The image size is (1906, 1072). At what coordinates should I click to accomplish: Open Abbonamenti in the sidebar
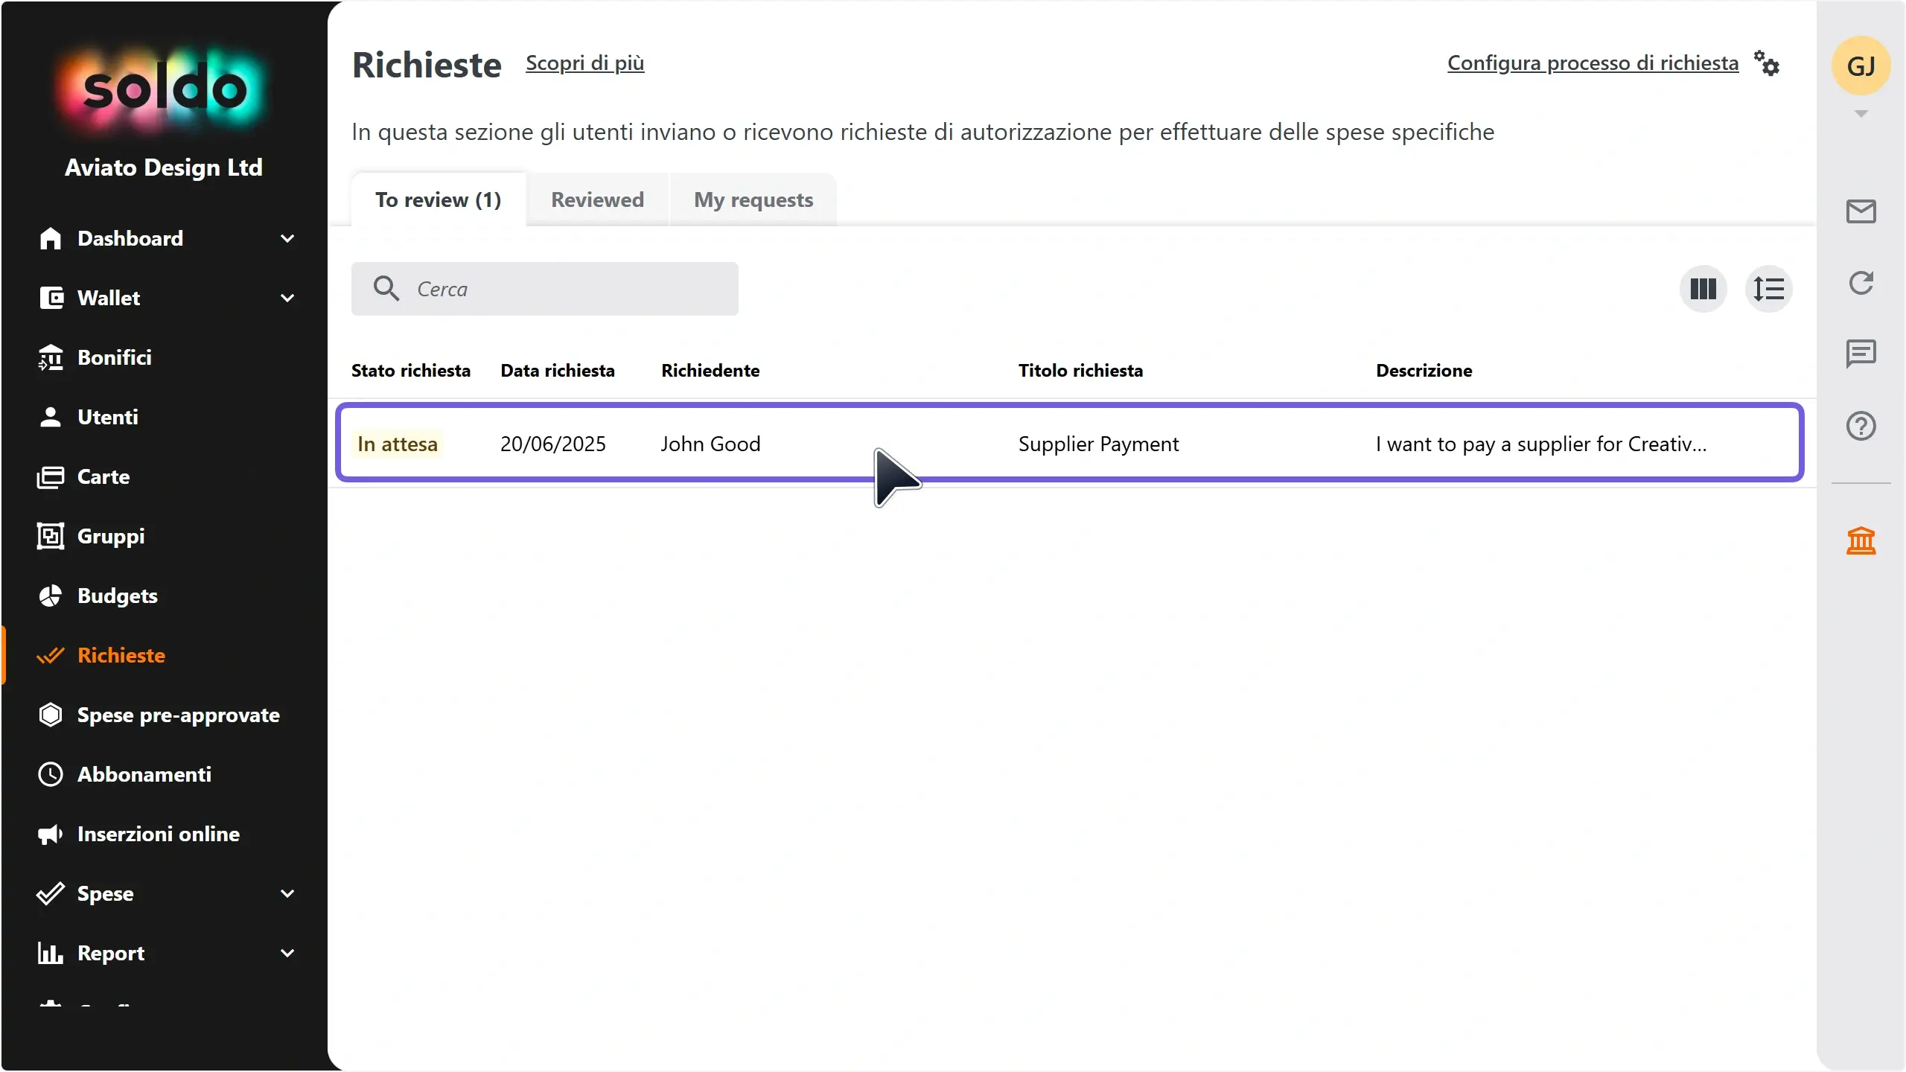coord(144,774)
